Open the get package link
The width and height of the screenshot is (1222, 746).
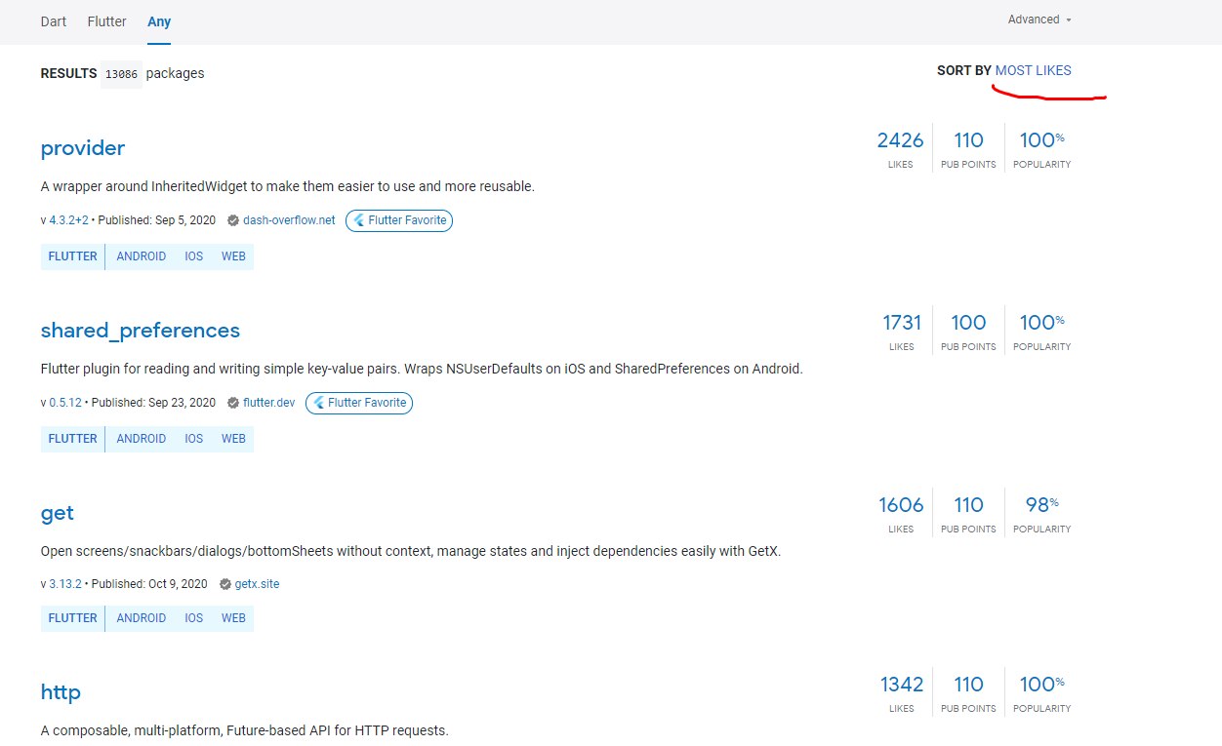point(58,513)
